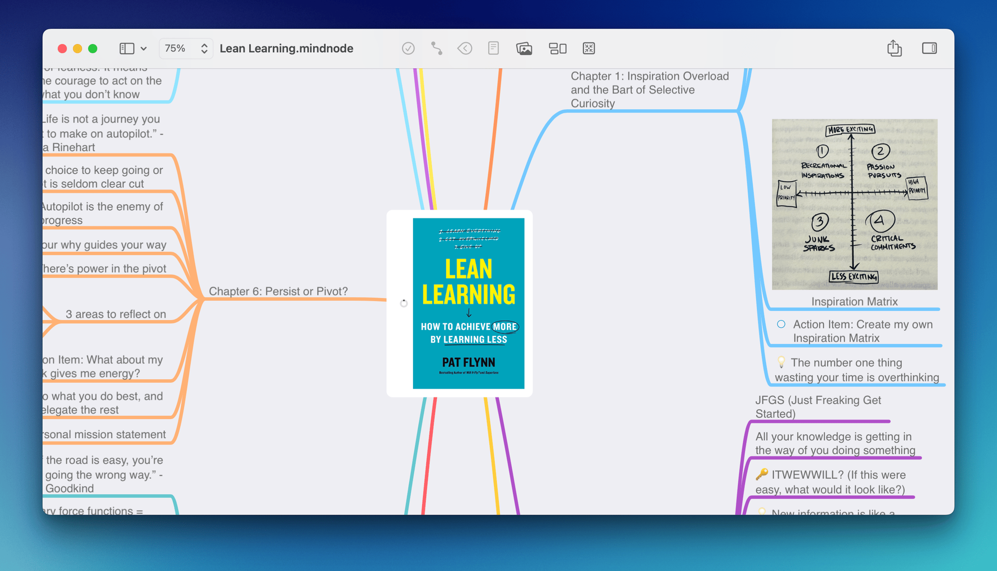Select the personal mission statement node
The height and width of the screenshot is (571, 997).
click(x=104, y=434)
